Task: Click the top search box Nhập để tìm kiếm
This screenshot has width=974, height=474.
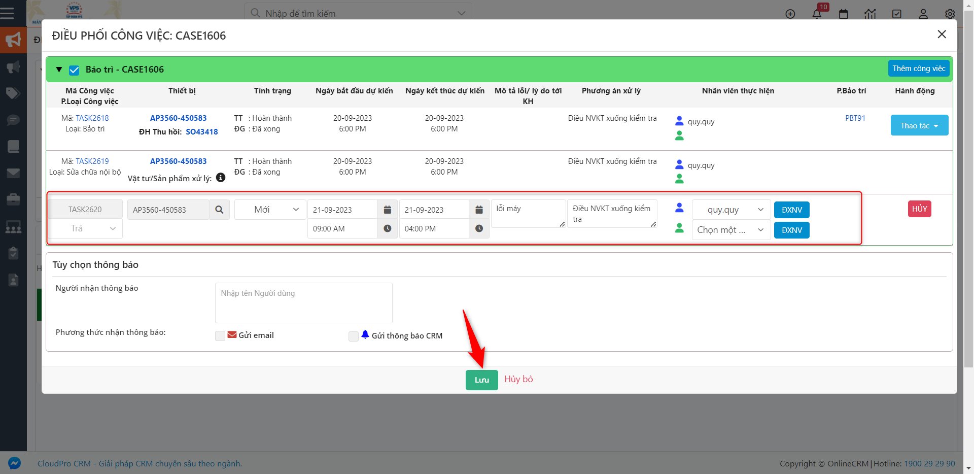Action: pos(358,13)
